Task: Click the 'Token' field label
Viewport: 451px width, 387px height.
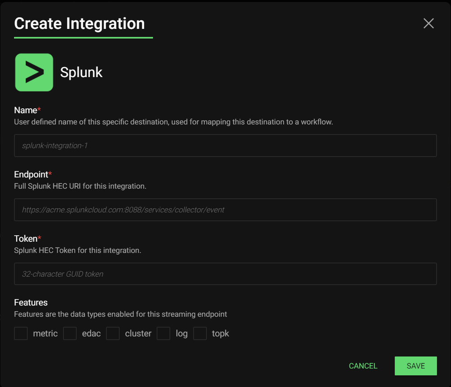Action: 26,239
